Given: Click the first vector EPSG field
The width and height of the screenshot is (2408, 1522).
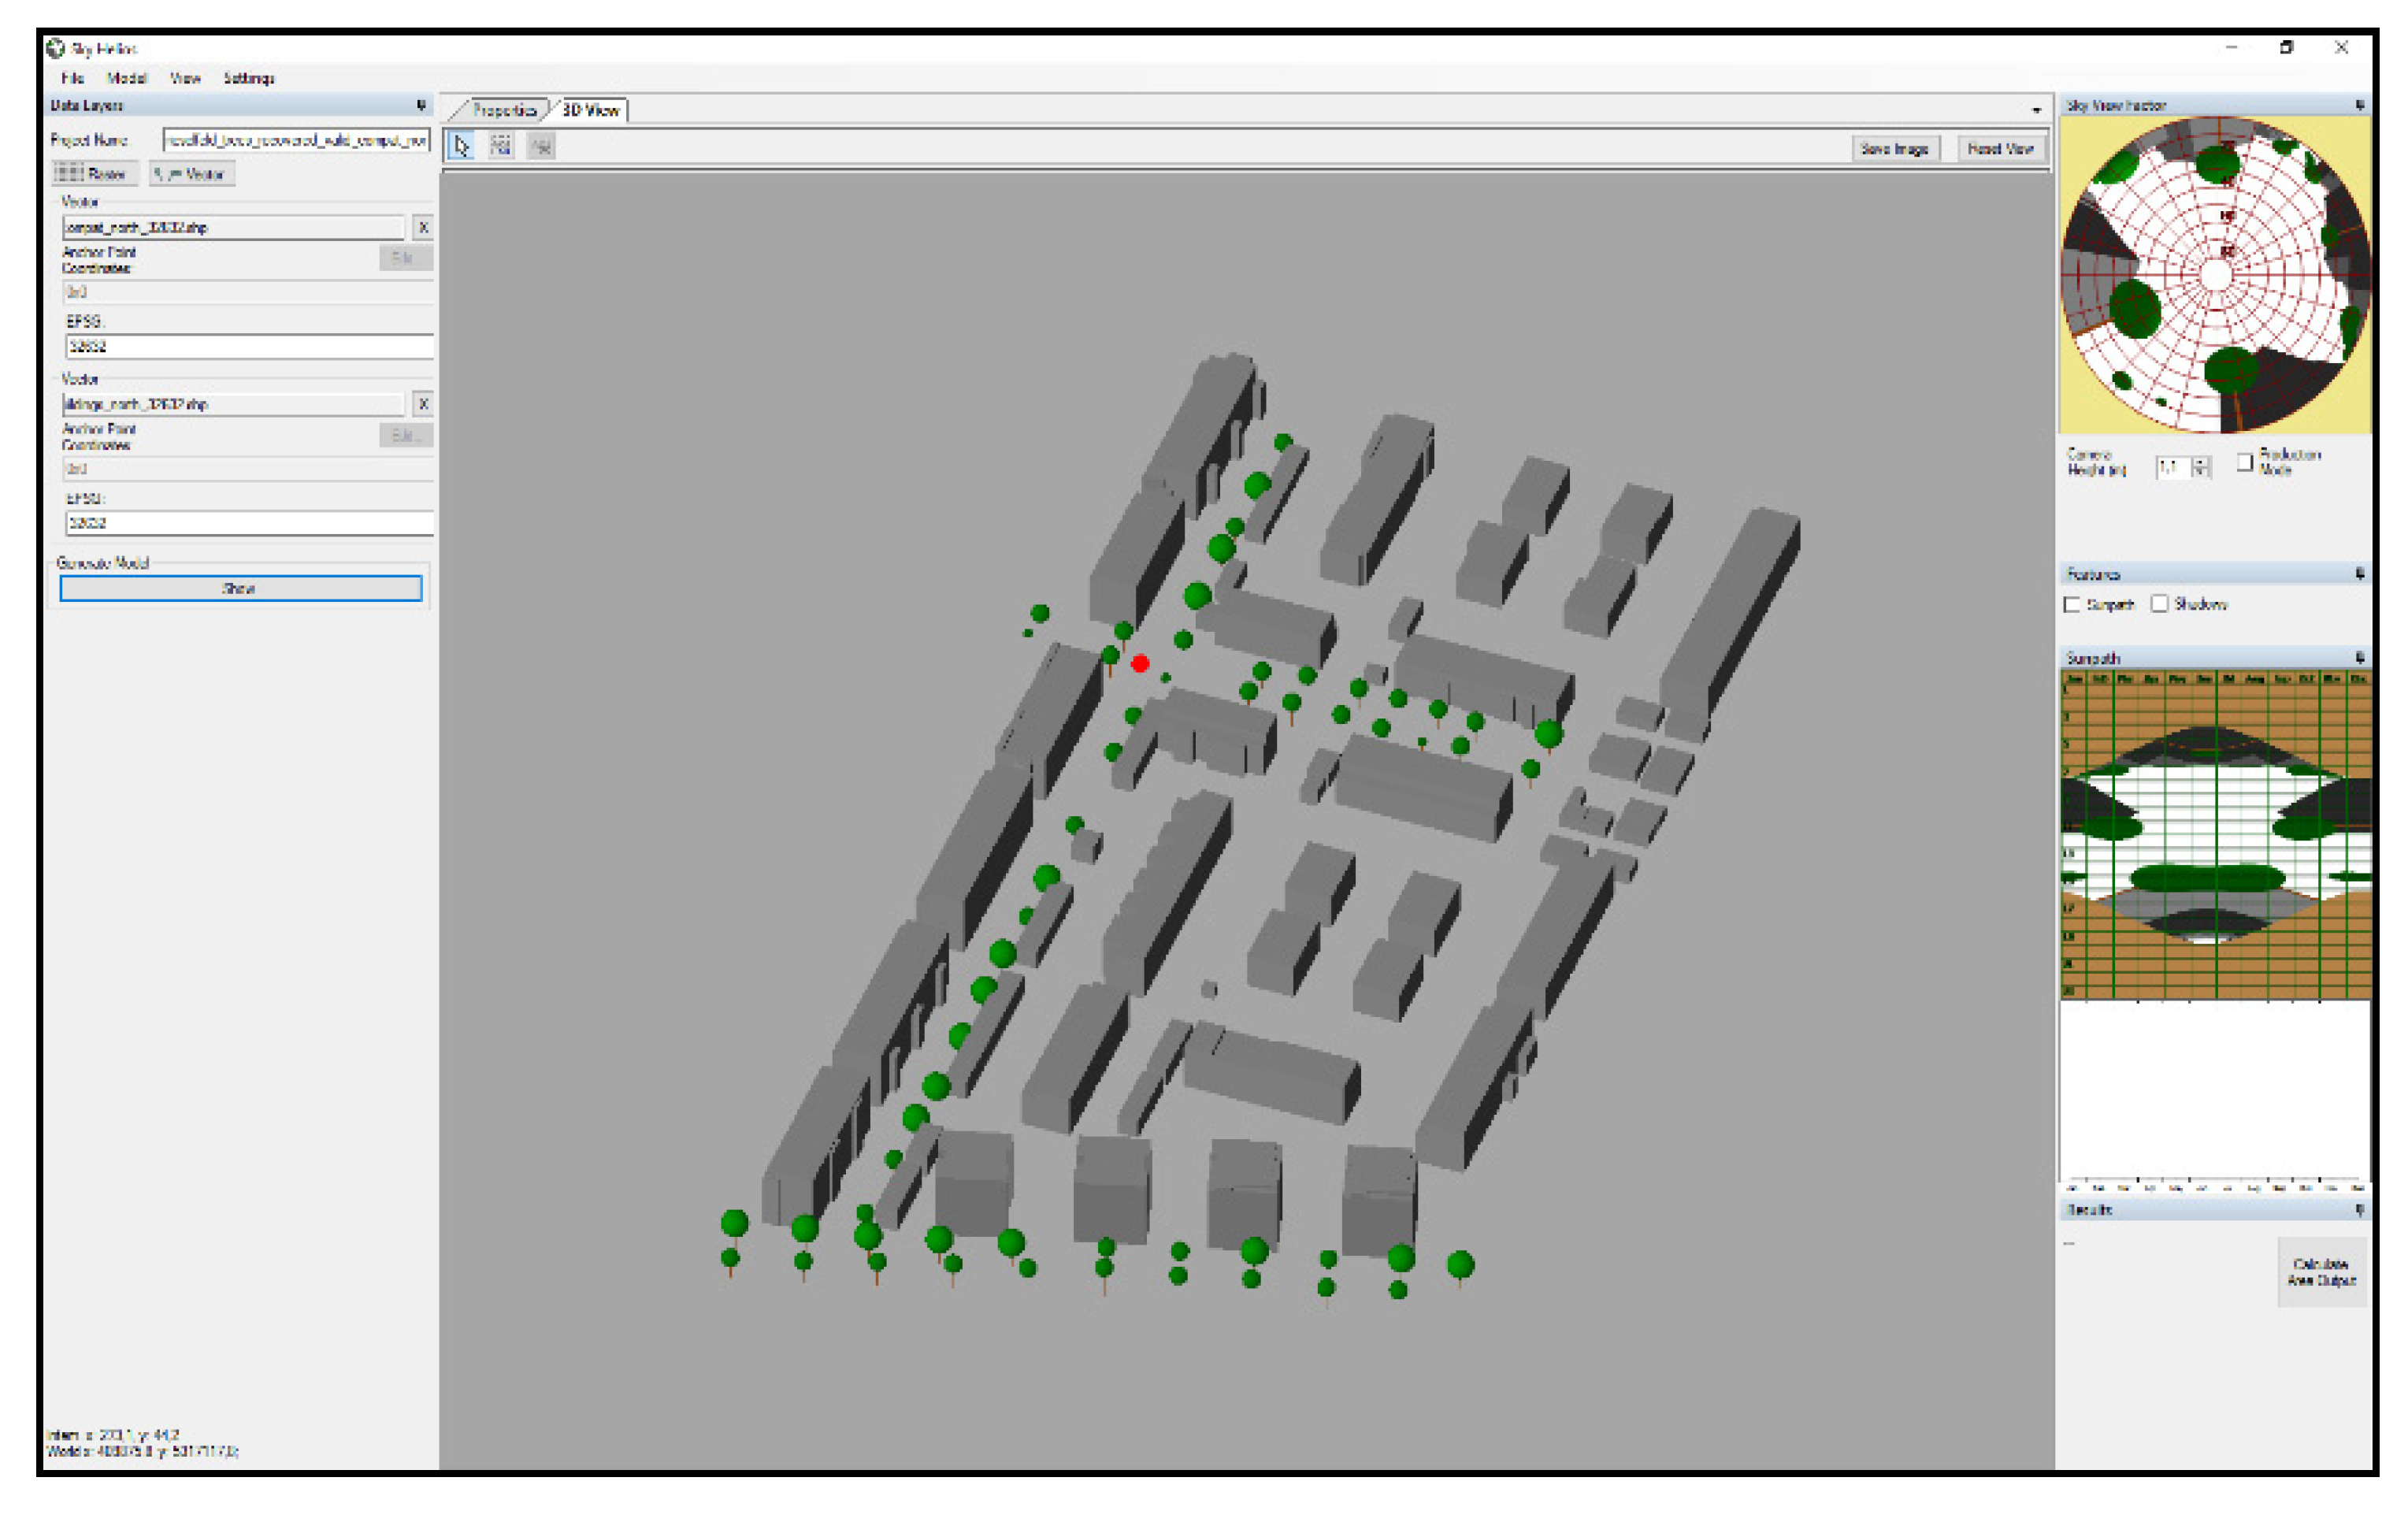Looking at the screenshot, I should tap(249, 347).
